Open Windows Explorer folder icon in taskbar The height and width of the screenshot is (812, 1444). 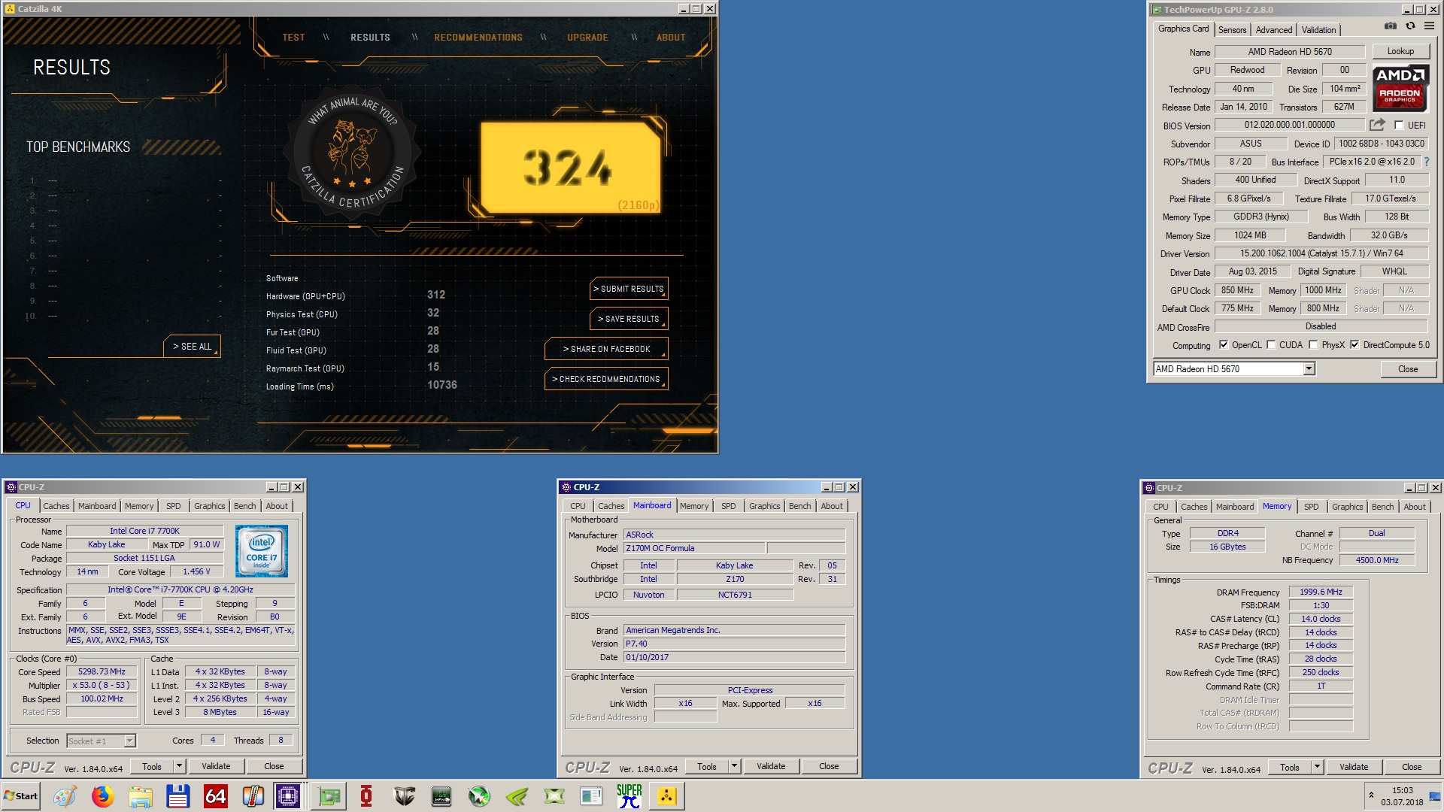(141, 796)
